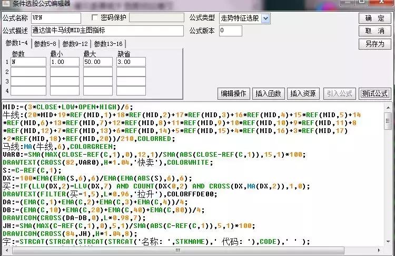Click the 取消 cancel button
Image resolution: width=395 pixels, height=256 pixels.
click(375, 31)
